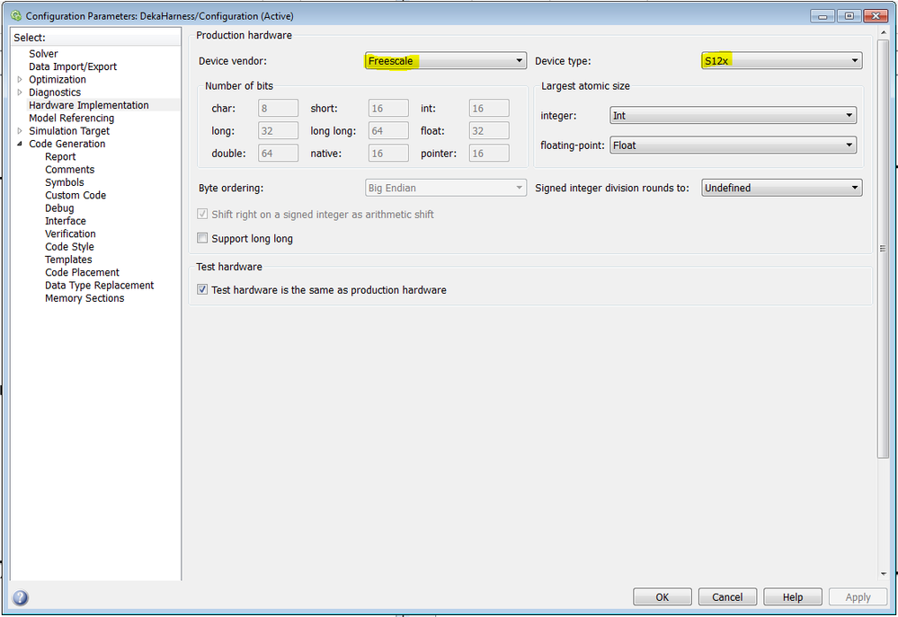Click the long long bits field
Viewport: 898px width, 617px height.
click(x=388, y=130)
